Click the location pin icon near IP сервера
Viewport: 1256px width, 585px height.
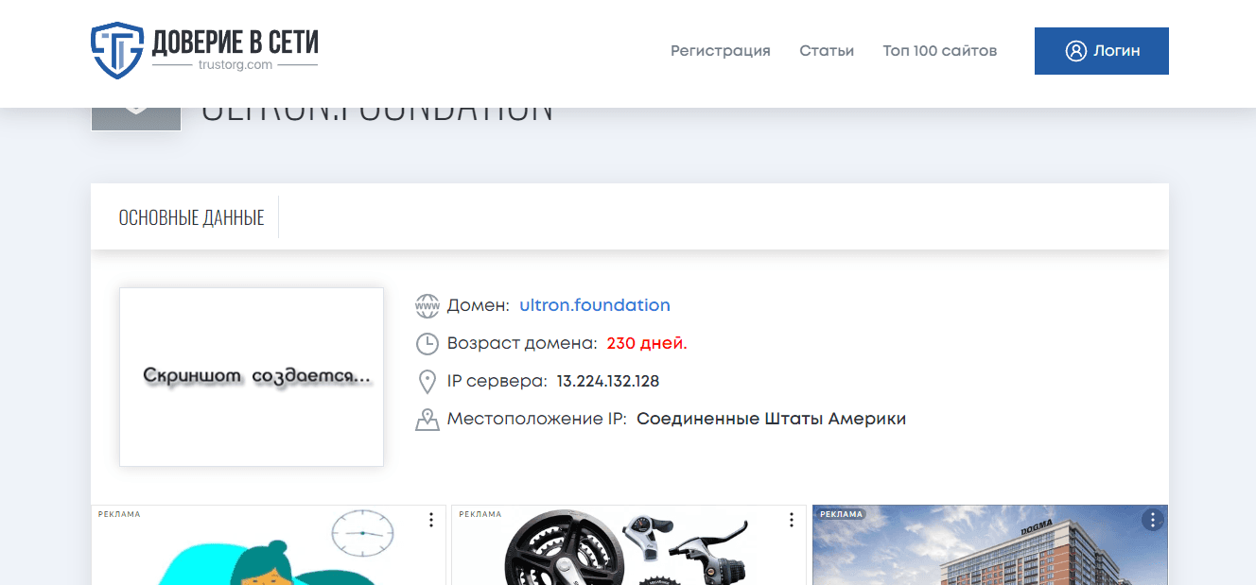[x=427, y=381]
